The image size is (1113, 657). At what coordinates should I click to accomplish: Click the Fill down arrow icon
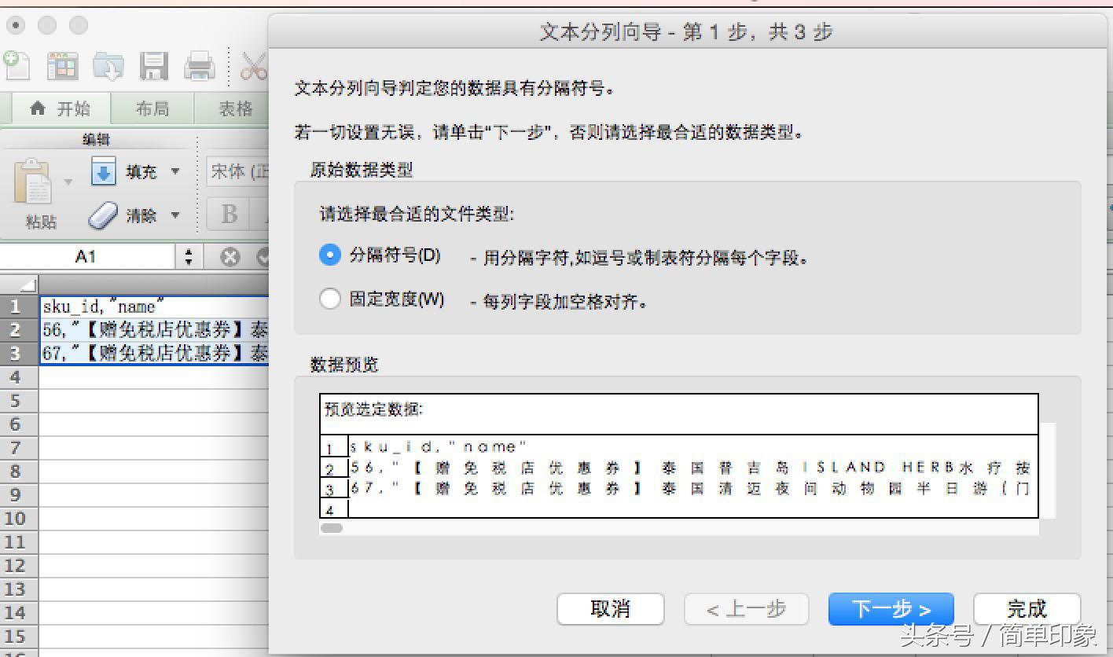[x=103, y=171]
